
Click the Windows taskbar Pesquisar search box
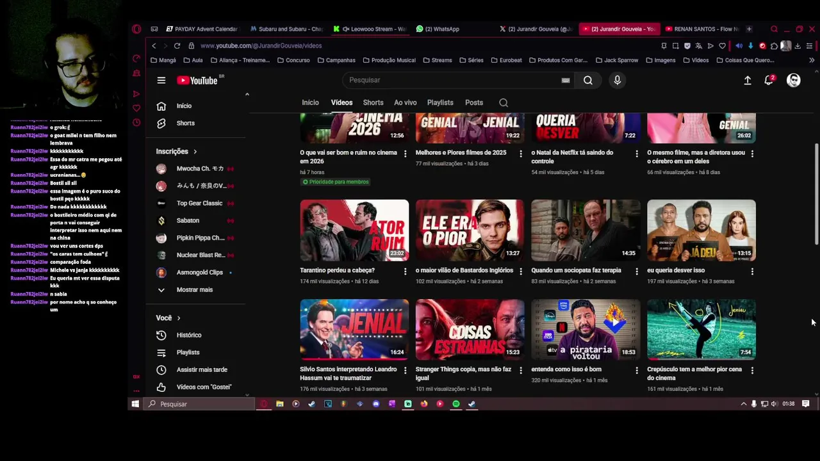[200, 404]
